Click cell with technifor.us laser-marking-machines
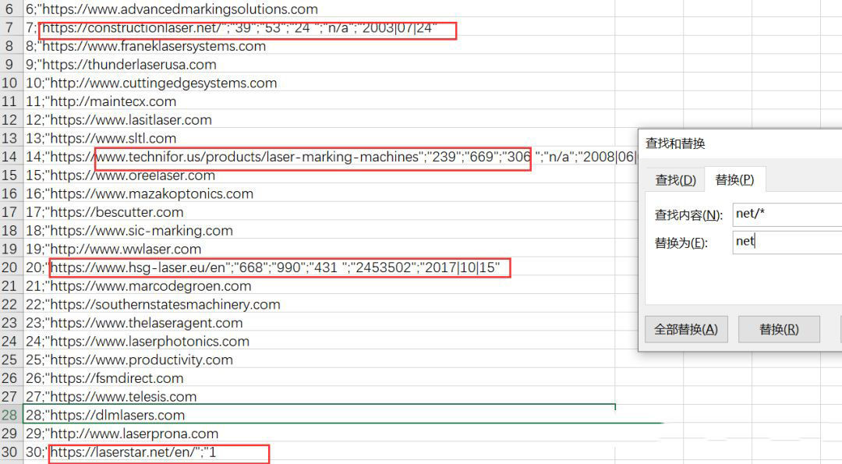The height and width of the screenshot is (464, 842). [x=320, y=156]
